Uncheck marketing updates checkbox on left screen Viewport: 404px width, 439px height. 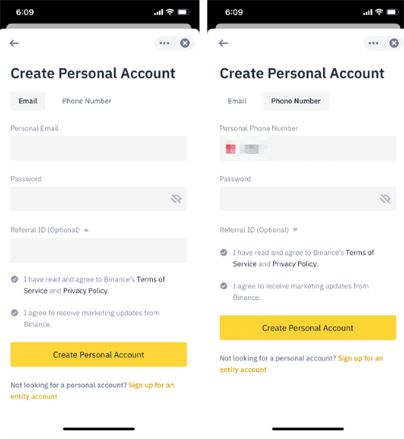click(15, 313)
